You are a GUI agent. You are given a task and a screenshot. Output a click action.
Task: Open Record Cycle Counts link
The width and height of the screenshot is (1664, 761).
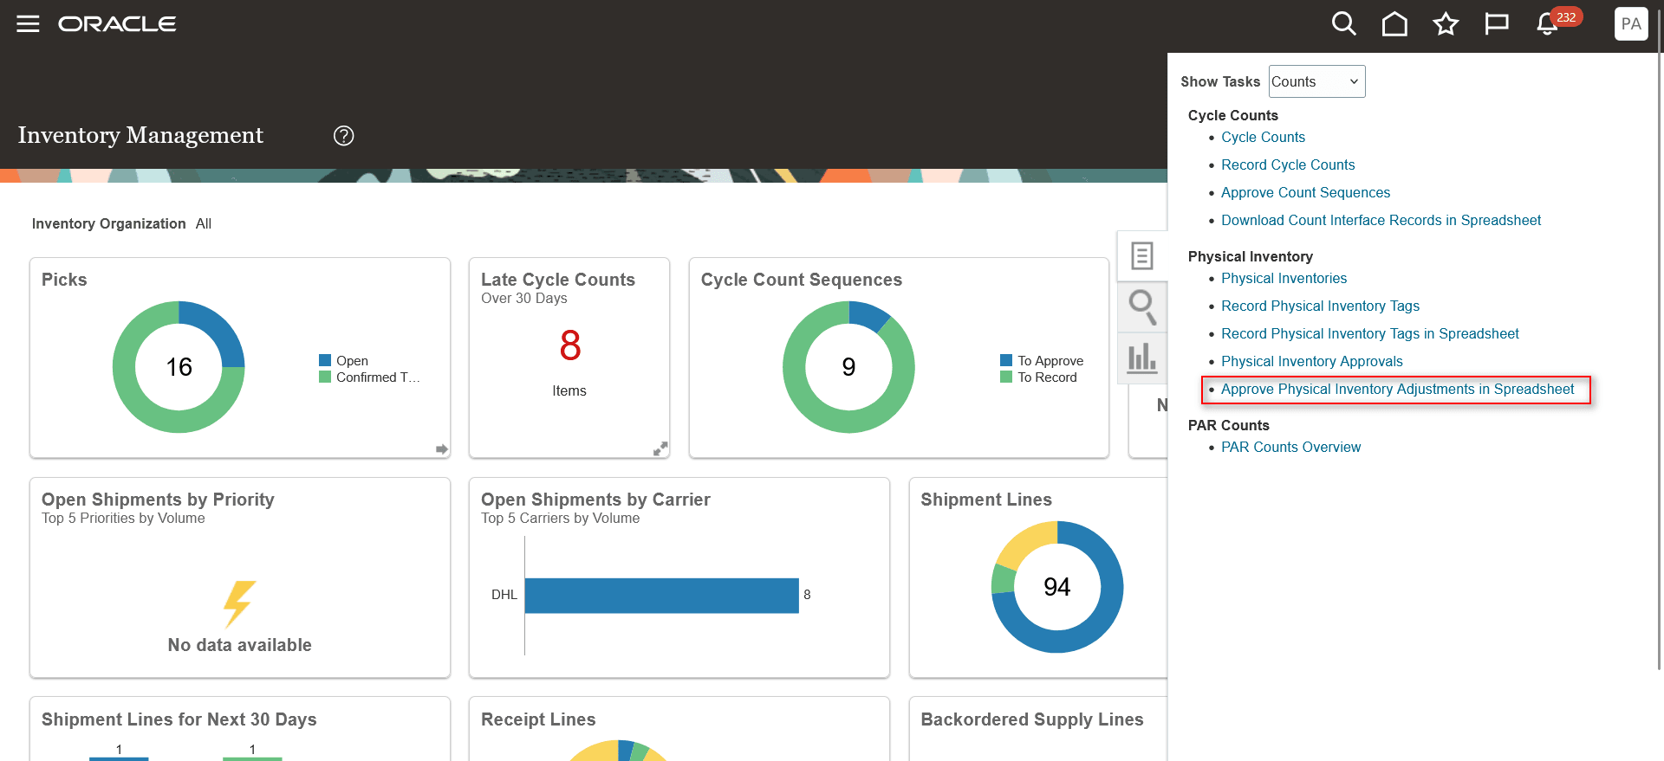[x=1288, y=164]
